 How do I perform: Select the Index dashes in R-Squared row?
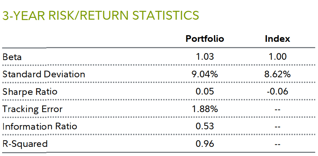pyautogui.click(x=277, y=144)
